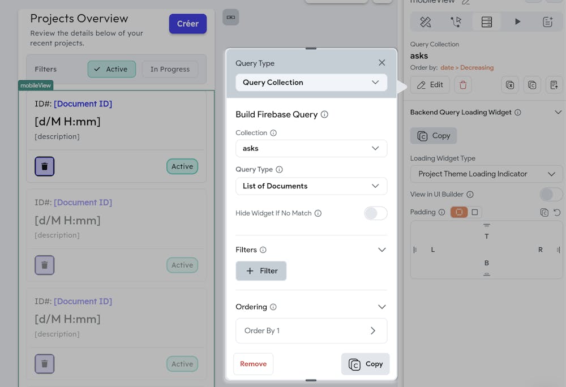
Task: Toggle View in UI Builder switch
Action: click(x=551, y=195)
